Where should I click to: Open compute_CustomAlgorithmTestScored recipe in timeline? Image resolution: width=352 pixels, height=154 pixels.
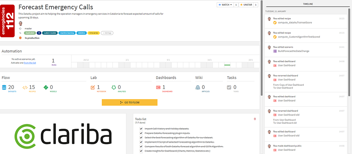pyautogui.click(x=299, y=37)
